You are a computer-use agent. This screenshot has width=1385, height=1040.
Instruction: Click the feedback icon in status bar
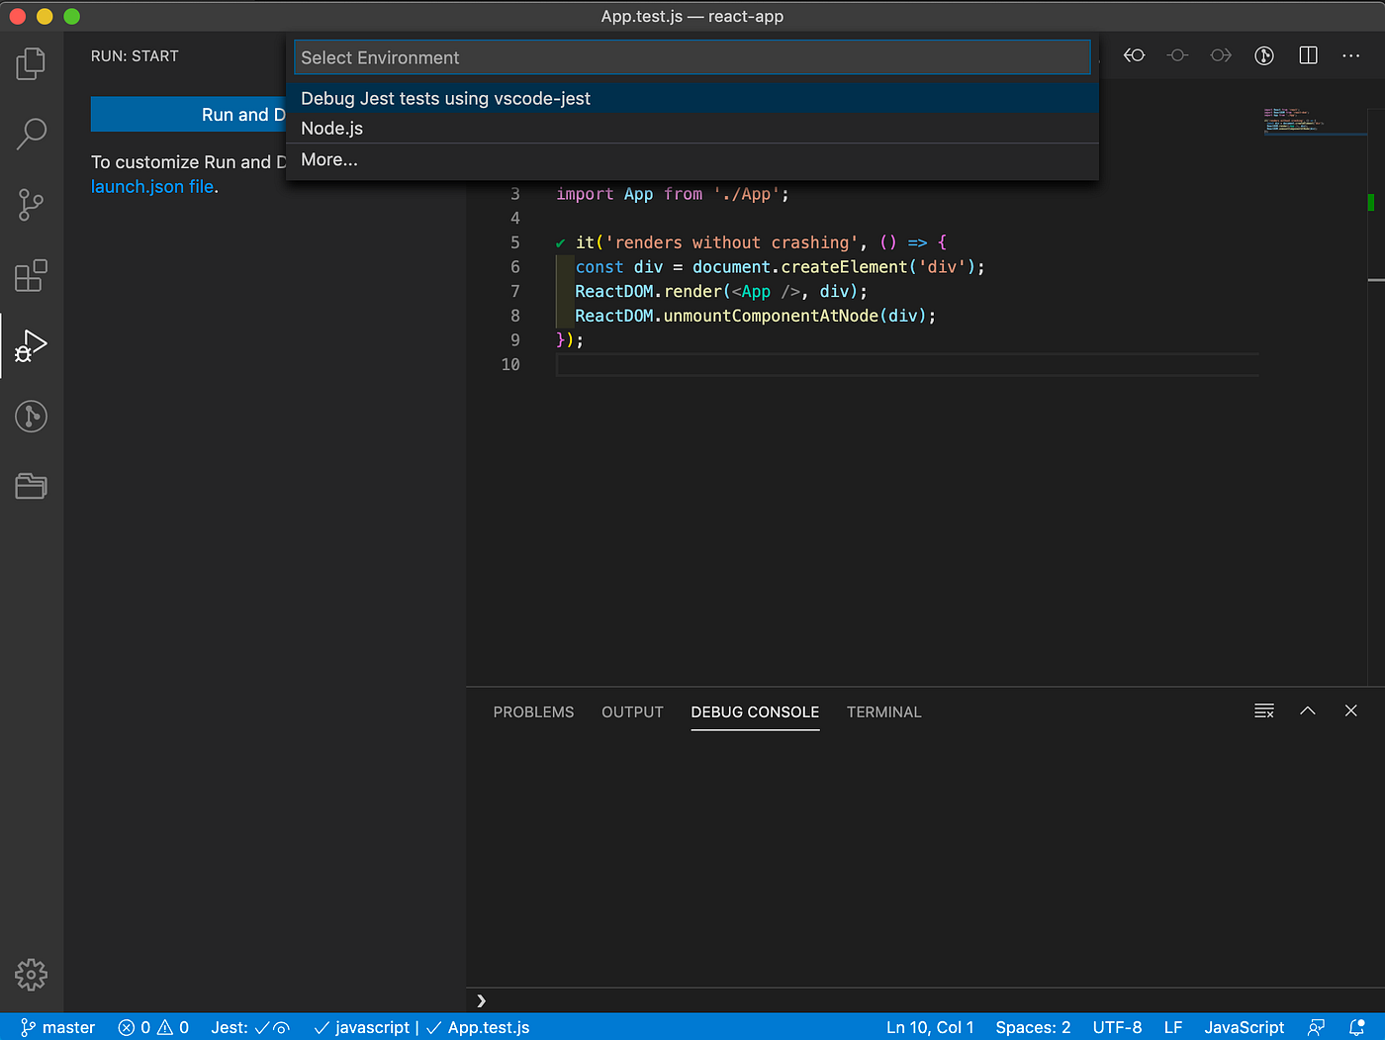1316,1027
